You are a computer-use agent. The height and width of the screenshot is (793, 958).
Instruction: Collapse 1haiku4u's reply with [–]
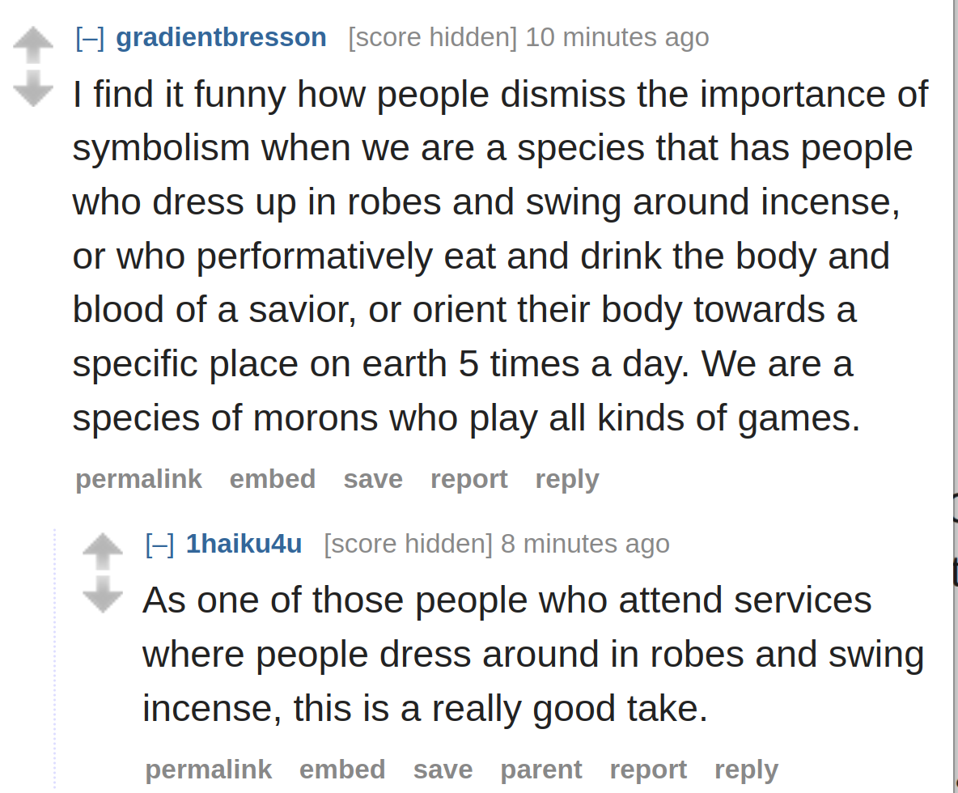click(159, 545)
